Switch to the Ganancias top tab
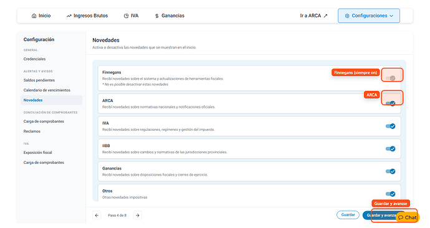Viewport: 430px width, 228px height. point(170,16)
